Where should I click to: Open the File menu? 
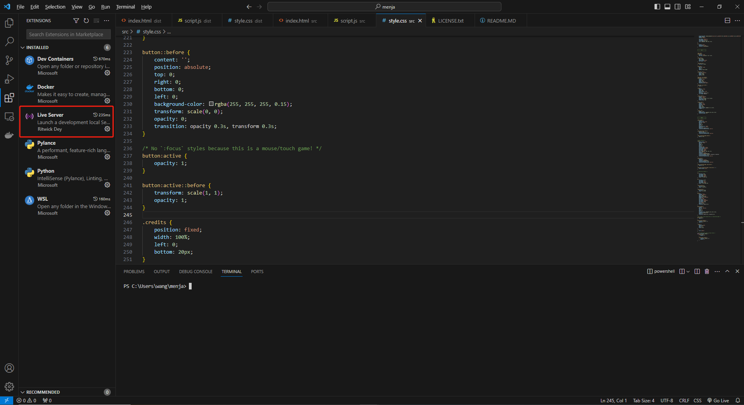pos(21,7)
